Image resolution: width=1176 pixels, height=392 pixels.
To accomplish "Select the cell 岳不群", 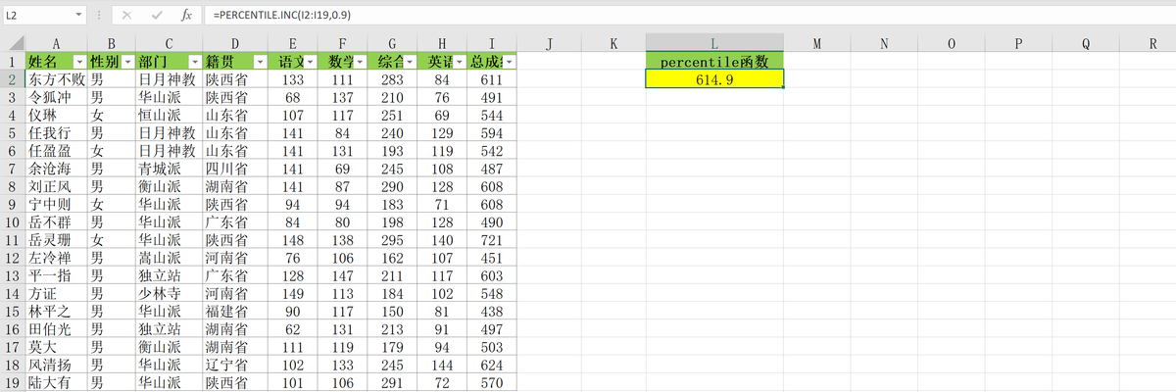I will pyautogui.click(x=56, y=221).
